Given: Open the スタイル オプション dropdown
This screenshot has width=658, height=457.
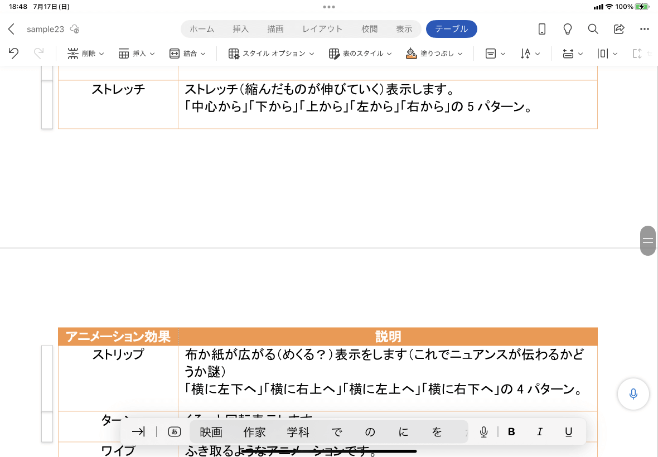Looking at the screenshot, I should click(271, 54).
